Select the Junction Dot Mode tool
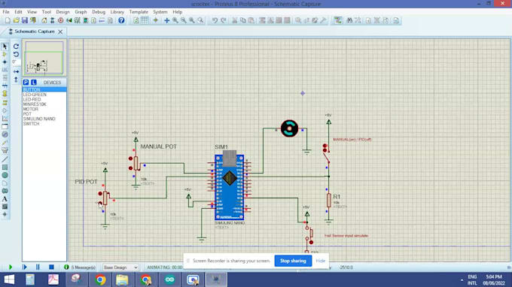Image resolution: width=512 pixels, height=287 pixels. pos(5,62)
